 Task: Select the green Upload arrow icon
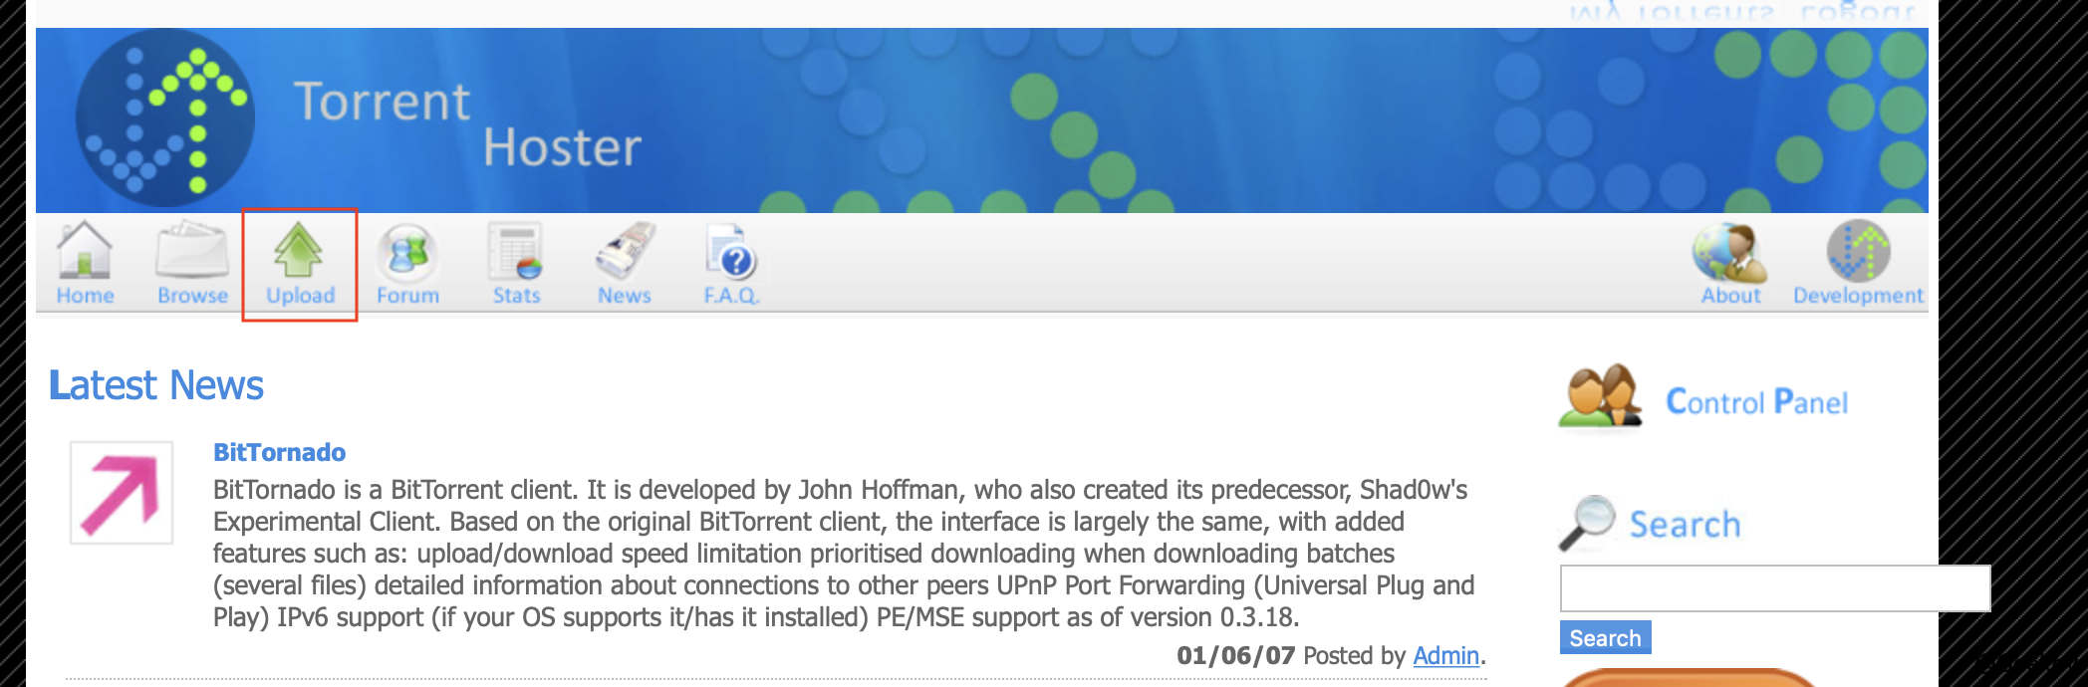click(299, 249)
